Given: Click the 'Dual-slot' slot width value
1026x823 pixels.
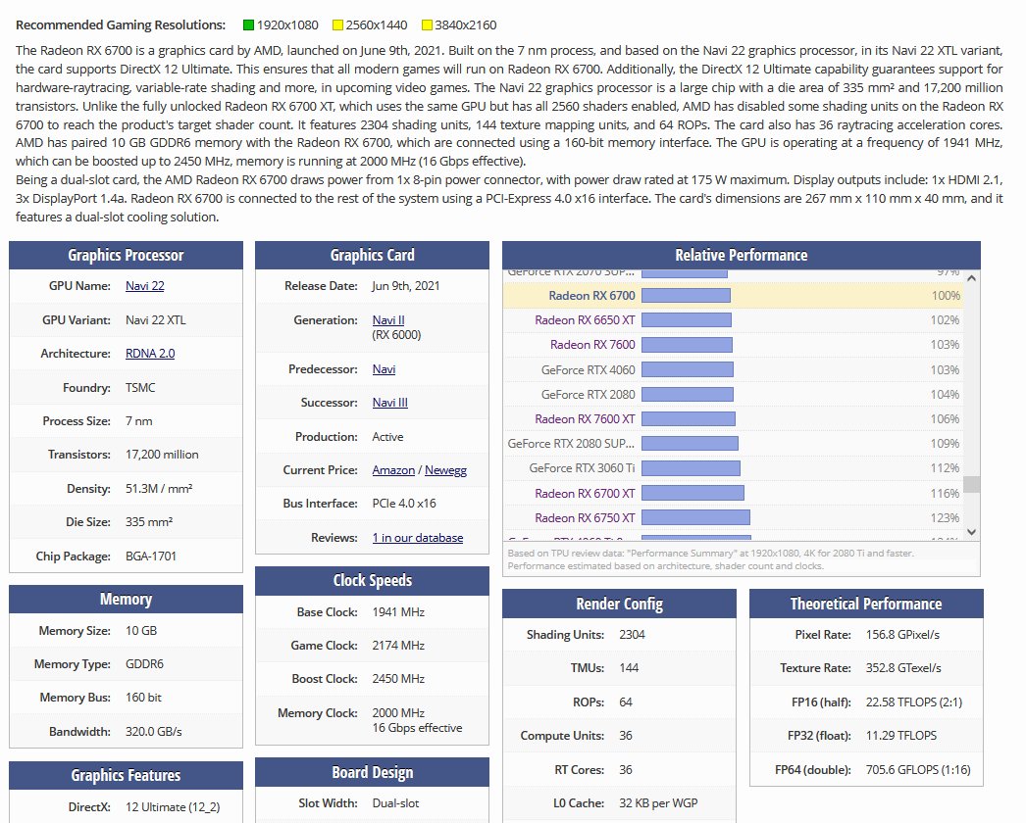Looking at the screenshot, I should [396, 802].
